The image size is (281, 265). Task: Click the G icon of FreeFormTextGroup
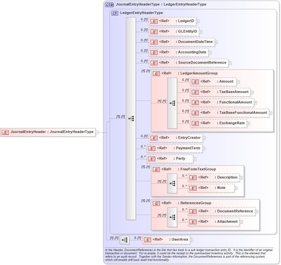click(x=156, y=169)
